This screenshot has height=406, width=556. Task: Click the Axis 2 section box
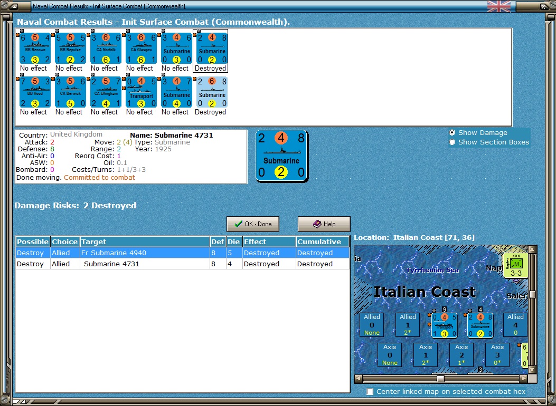click(461, 355)
